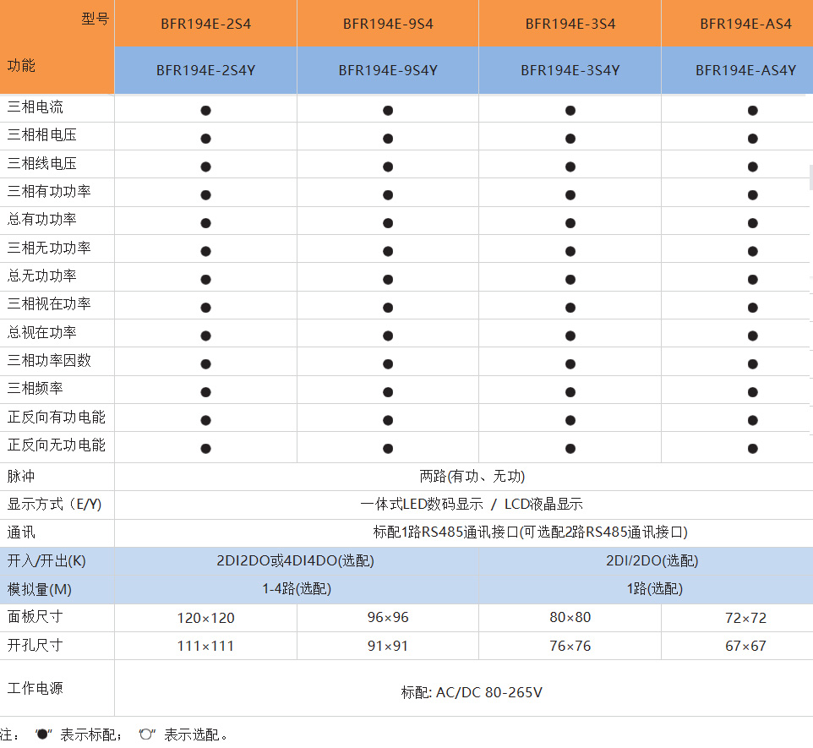Select the 一体式LED数码显示 / LCD液晶显示 text
Screen dimensions: 813x748
coord(472,505)
